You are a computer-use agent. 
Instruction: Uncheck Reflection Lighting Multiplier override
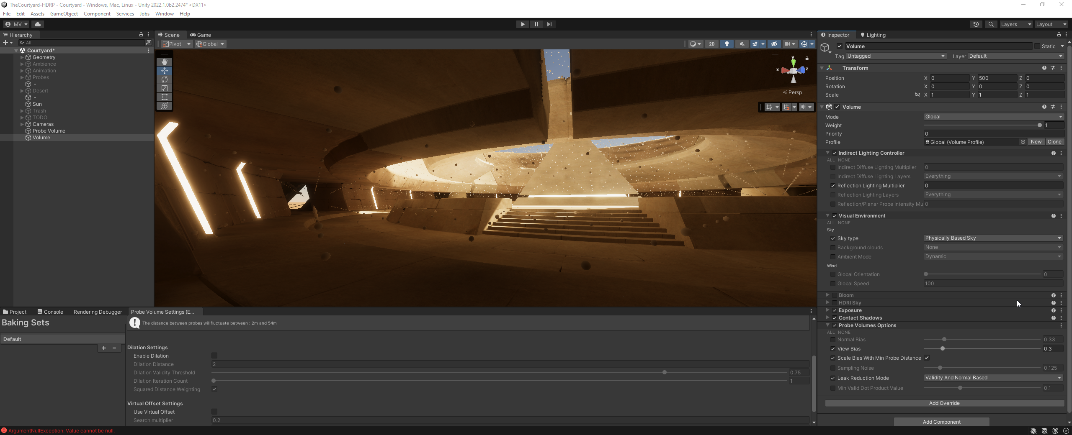(x=833, y=186)
